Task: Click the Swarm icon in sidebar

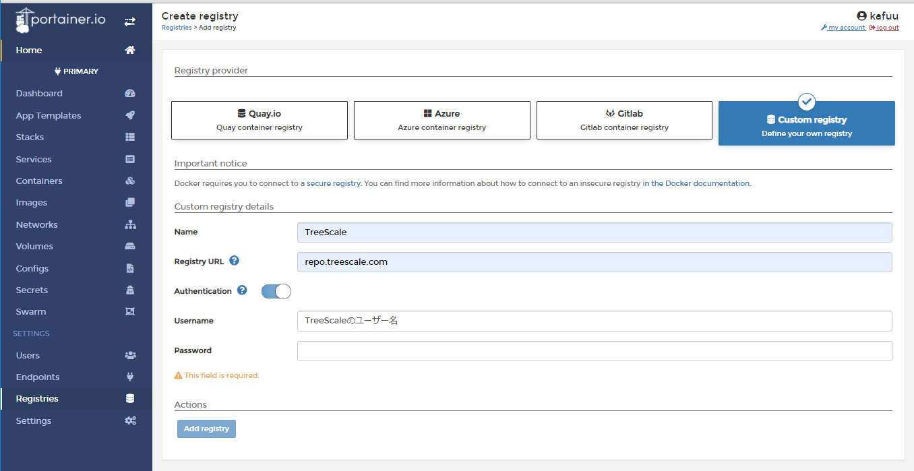Action: pyautogui.click(x=130, y=311)
